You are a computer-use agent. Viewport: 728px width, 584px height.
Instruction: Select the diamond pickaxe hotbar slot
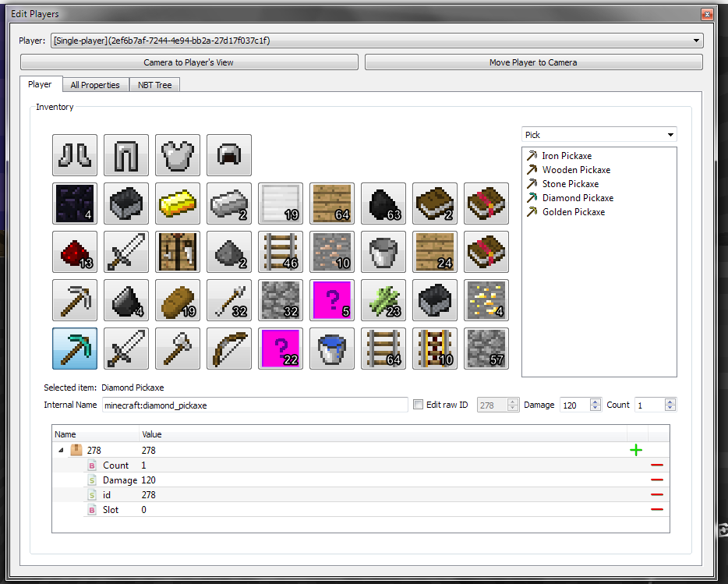click(x=75, y=349)
